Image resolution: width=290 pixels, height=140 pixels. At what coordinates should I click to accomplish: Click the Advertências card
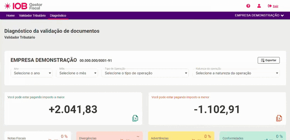click(x=181, y=136)
